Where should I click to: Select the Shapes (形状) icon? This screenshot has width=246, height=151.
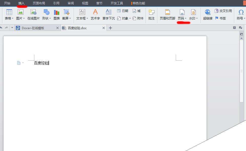point(46,12)
